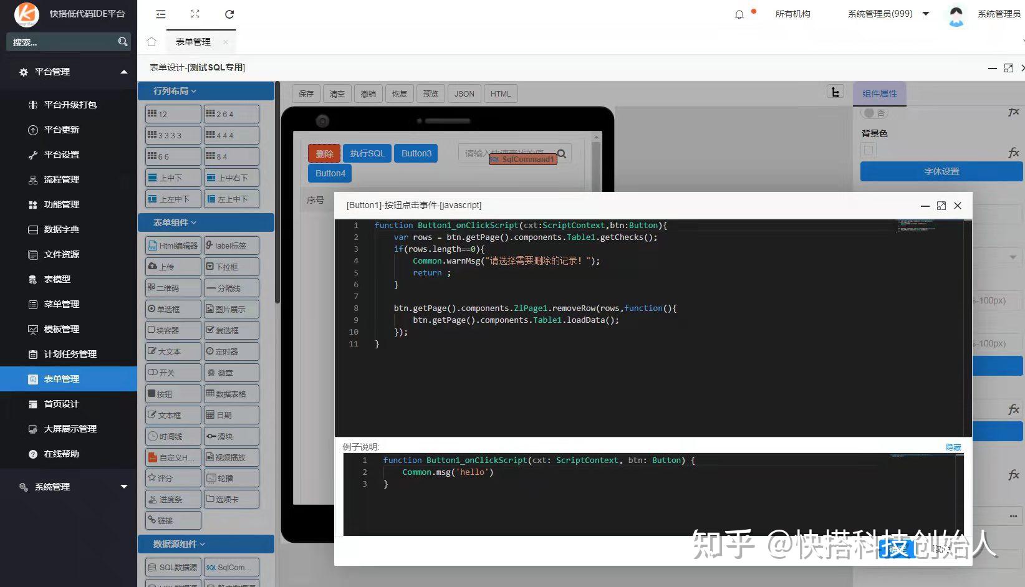Pick the 徽章 badge component
Screen dimensions: 1025x587
coord(231,373)
